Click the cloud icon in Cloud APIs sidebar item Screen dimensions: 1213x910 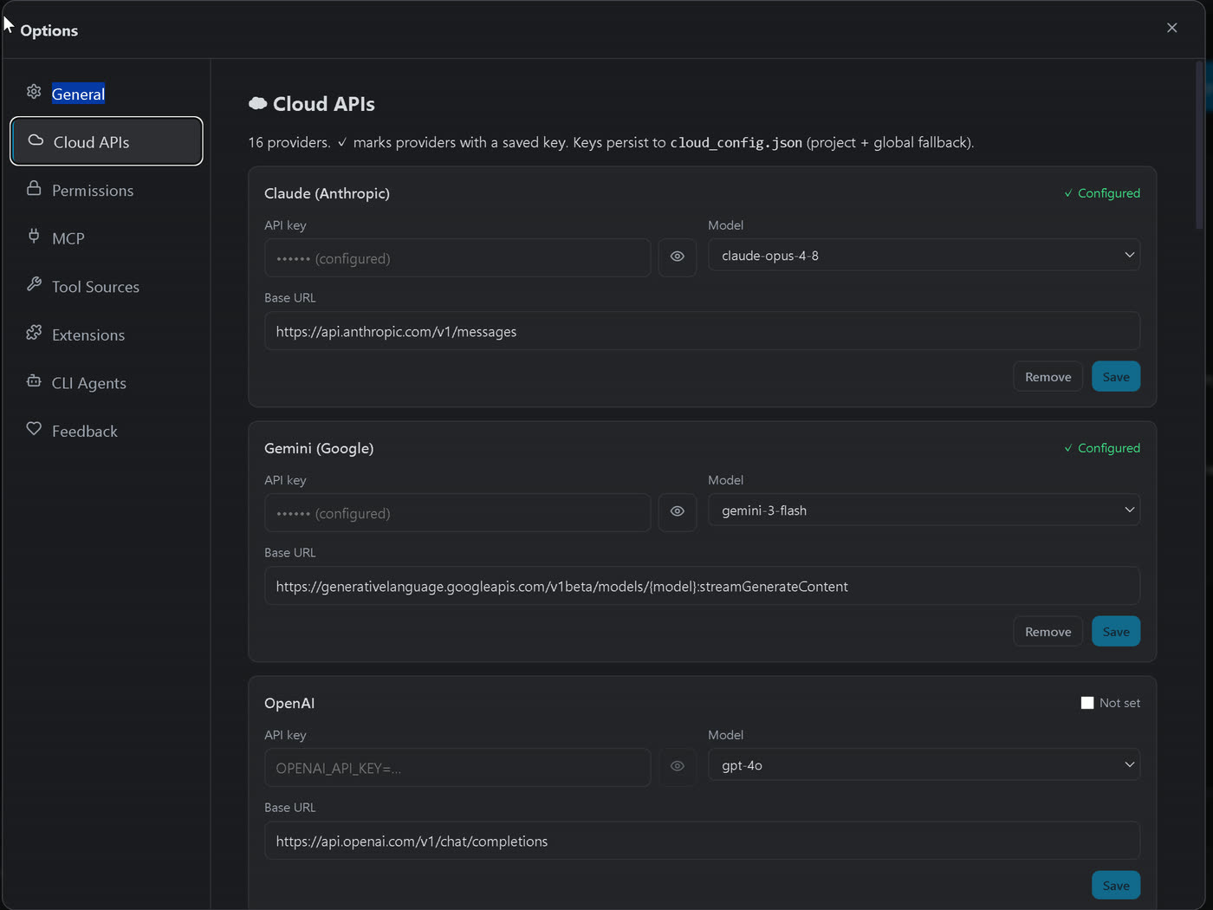pos(36,140)
